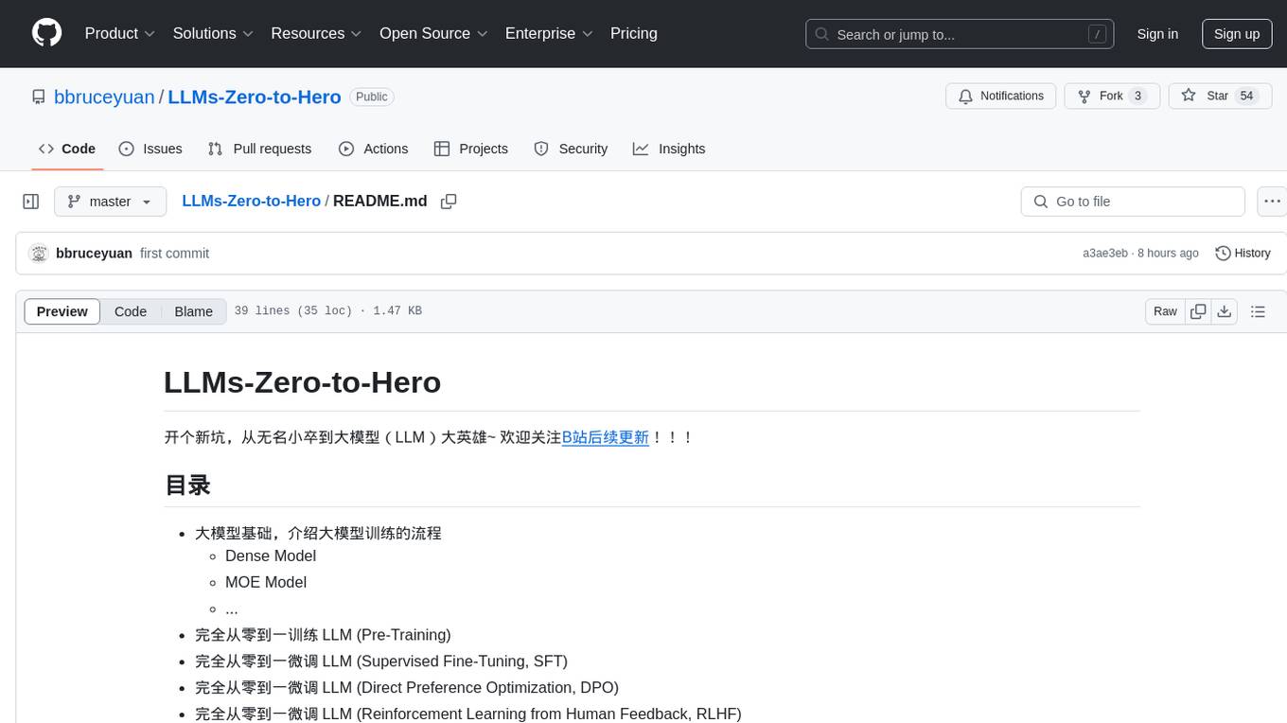This screenshot has width=1287, height=723.
Task: Select the Blame view toggle
Action: (193, 311)
